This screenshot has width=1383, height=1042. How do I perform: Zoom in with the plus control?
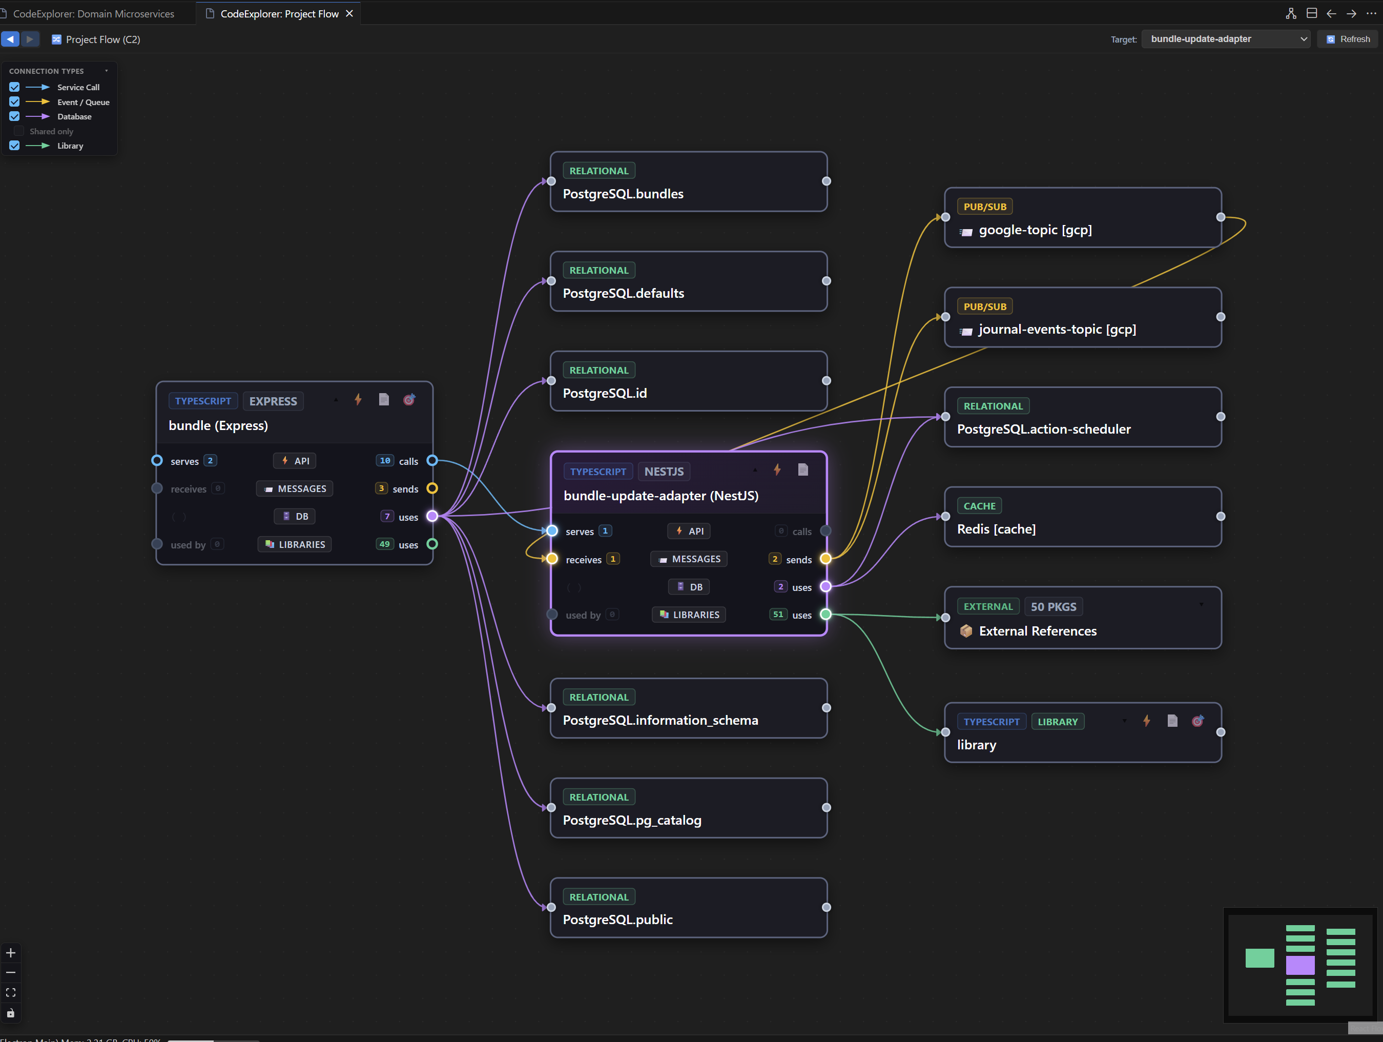click(11, 953)
